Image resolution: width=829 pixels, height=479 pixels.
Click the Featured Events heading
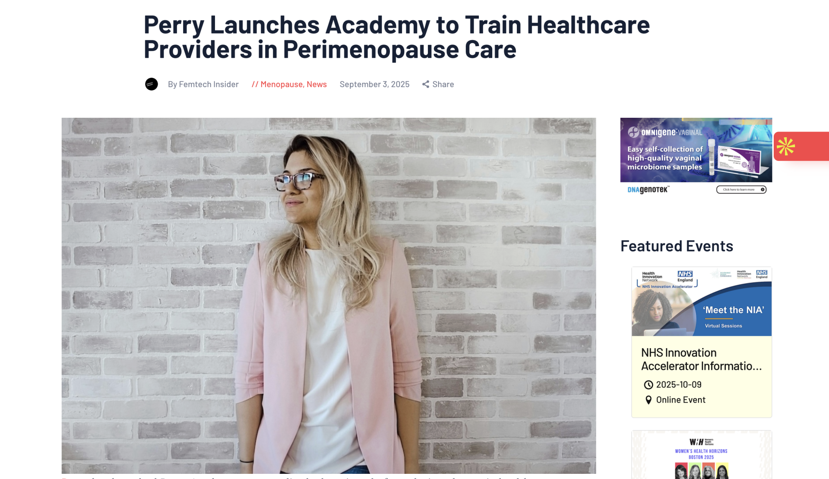[677, 246]
